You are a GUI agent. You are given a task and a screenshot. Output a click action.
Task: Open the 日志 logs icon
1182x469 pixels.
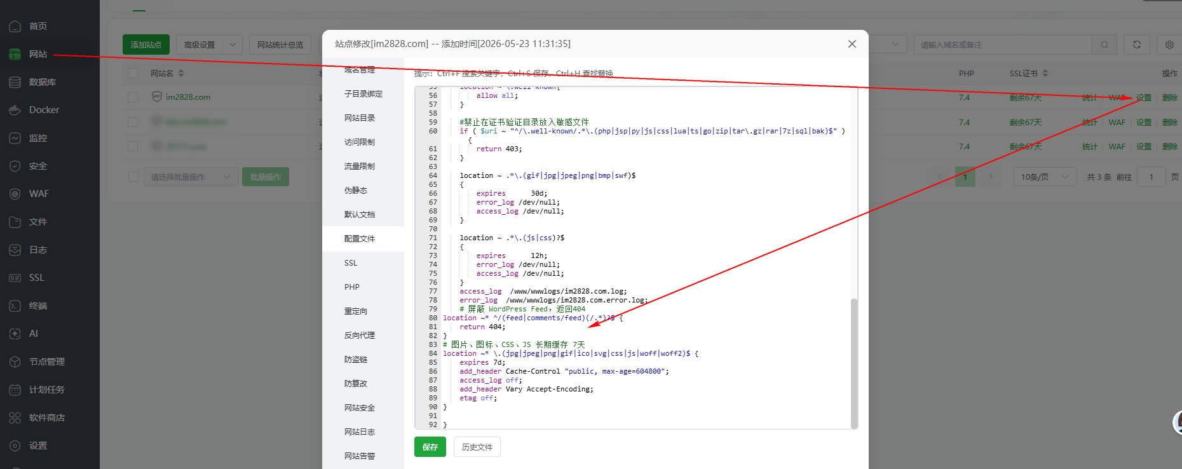15,250
